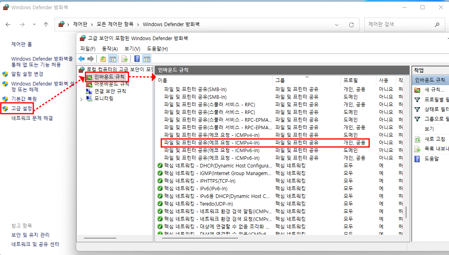This screenshot has width=449, height=255.
Task: Open the 고급 설정 link
Action: point(22,108)
